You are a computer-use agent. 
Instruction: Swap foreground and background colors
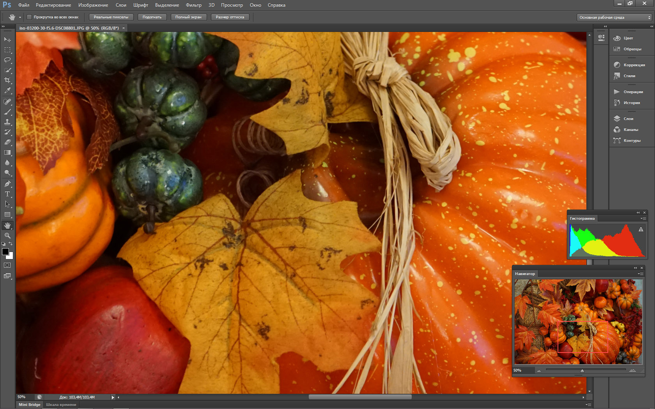(x=11, y=244)
